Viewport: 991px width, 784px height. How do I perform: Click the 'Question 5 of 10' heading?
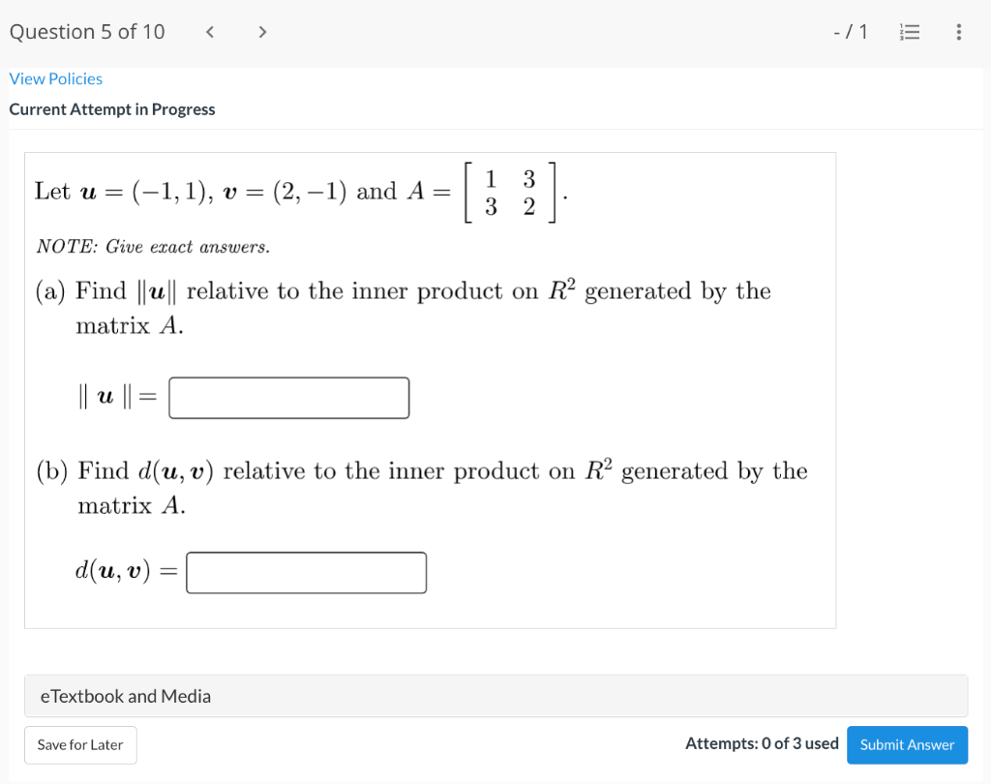87,32
